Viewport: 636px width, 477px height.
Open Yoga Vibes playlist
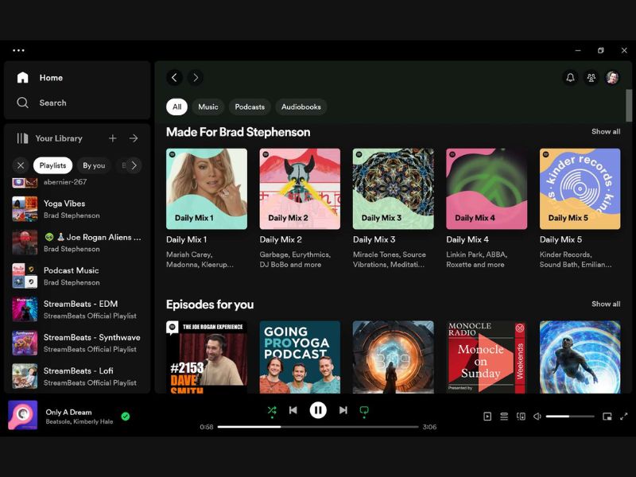pos(77,209)
